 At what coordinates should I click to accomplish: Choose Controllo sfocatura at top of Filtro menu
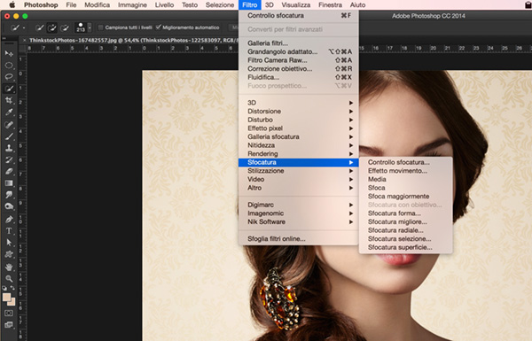point(299,16)
